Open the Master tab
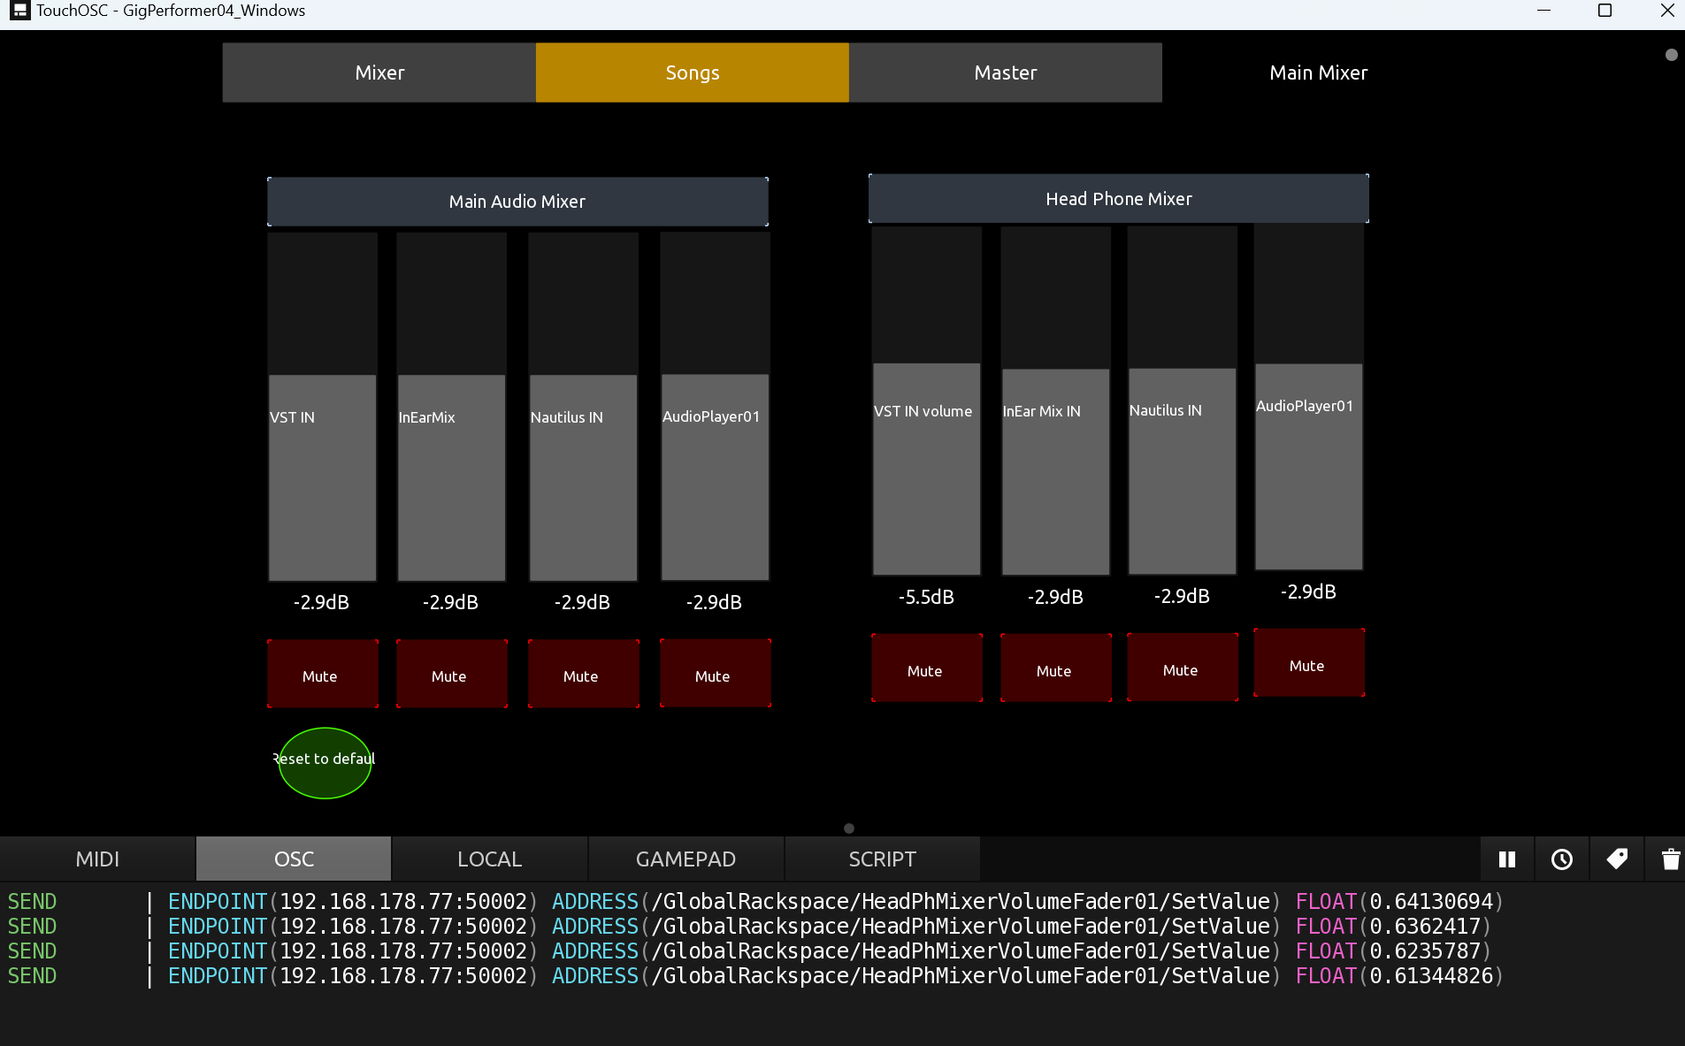1685x1046 pixels. pos(1006,73)
